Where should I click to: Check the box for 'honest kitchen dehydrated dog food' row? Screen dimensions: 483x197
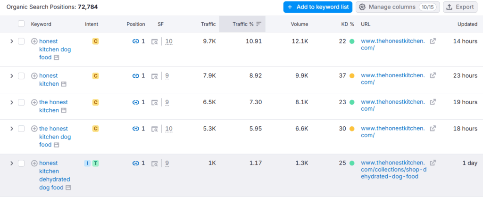(x=21, y=163)
